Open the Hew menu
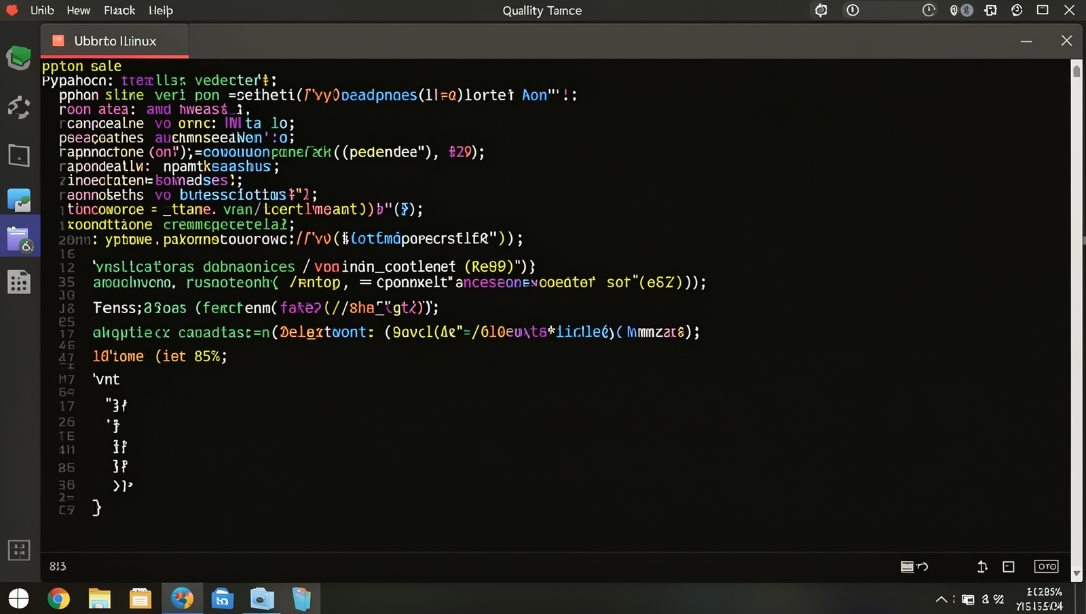1086x614 pixels. [x=78, y=10]
